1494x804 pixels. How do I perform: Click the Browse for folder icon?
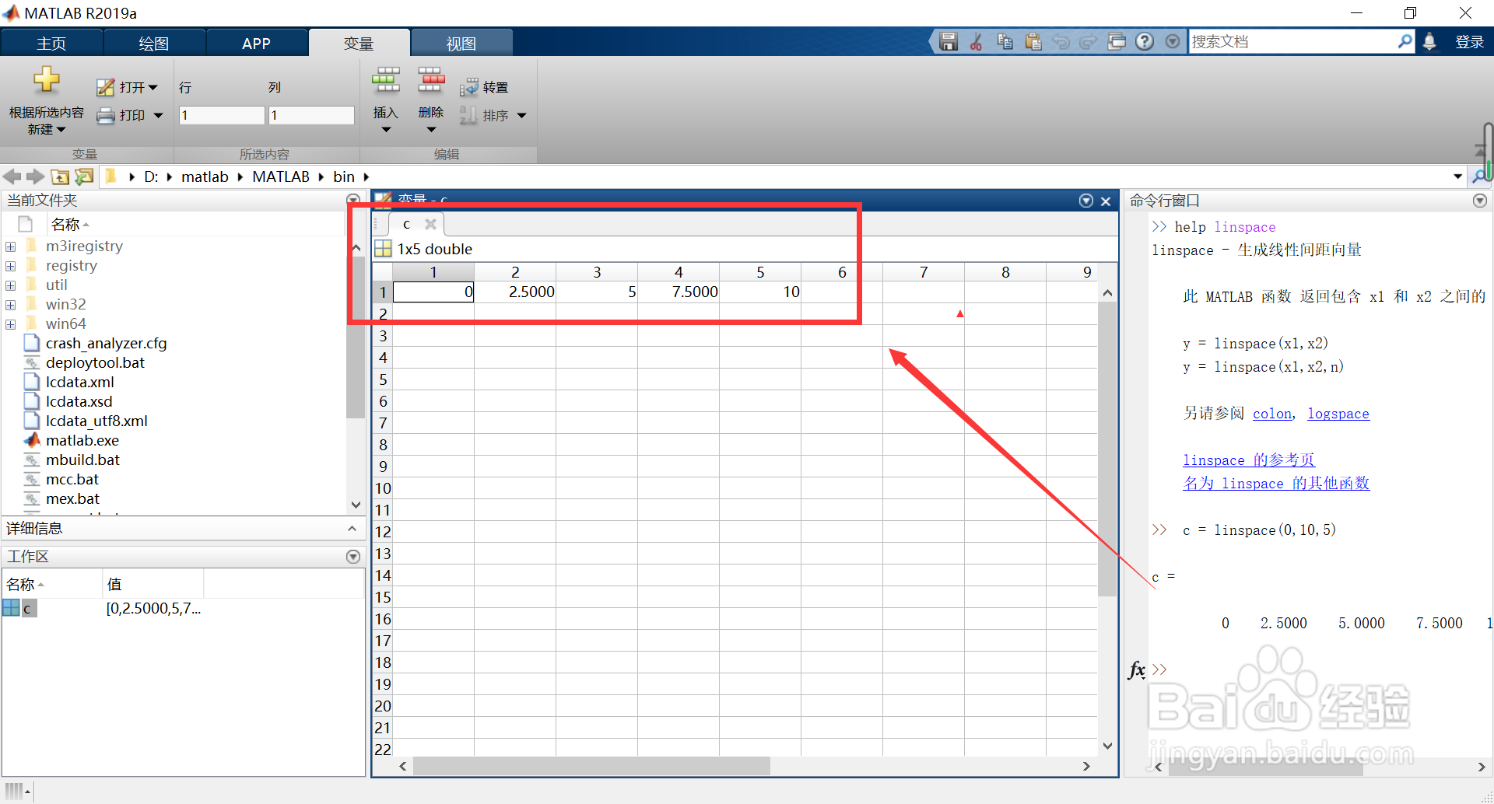point(84,177)
